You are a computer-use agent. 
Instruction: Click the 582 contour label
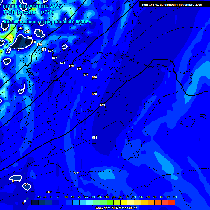pos(76,173)
